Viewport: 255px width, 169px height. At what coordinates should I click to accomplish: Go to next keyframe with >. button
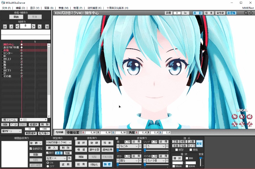(x=39, y=27)
